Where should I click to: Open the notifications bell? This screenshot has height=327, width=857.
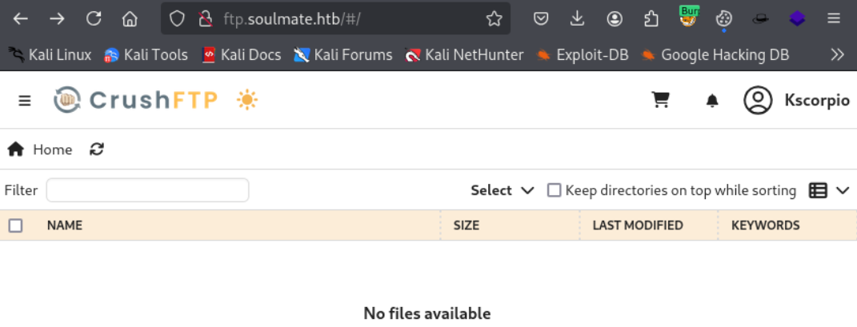712,101
